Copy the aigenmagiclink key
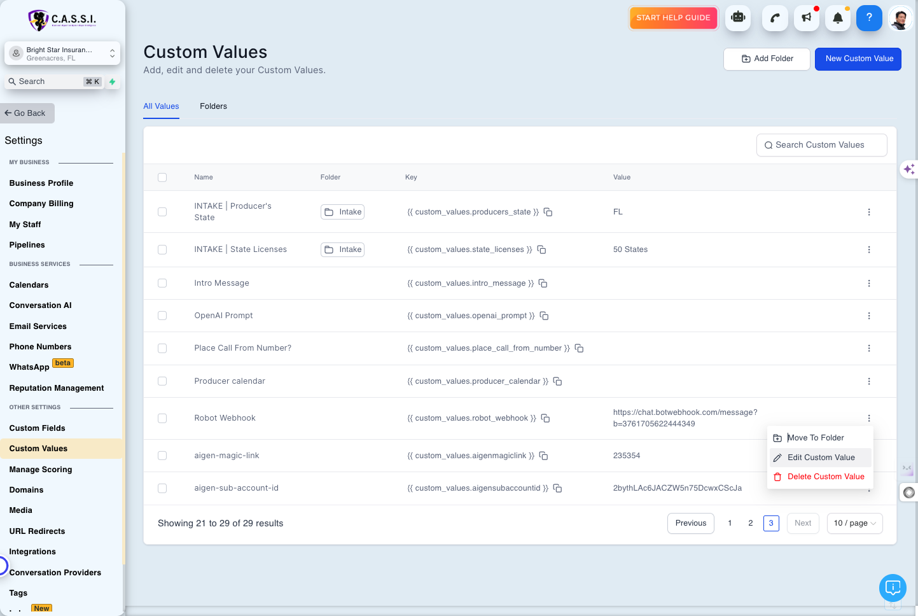 tap(543, 456)
